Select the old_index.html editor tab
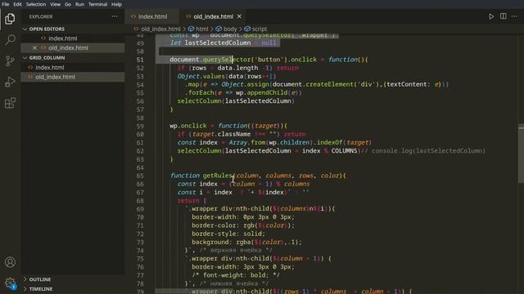 (x=213, y=16)
